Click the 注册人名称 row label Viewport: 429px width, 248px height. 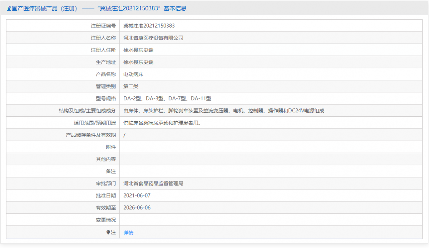pos(103,38)
